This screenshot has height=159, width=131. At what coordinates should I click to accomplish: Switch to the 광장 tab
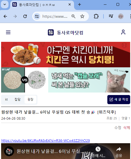click(30, 99)
